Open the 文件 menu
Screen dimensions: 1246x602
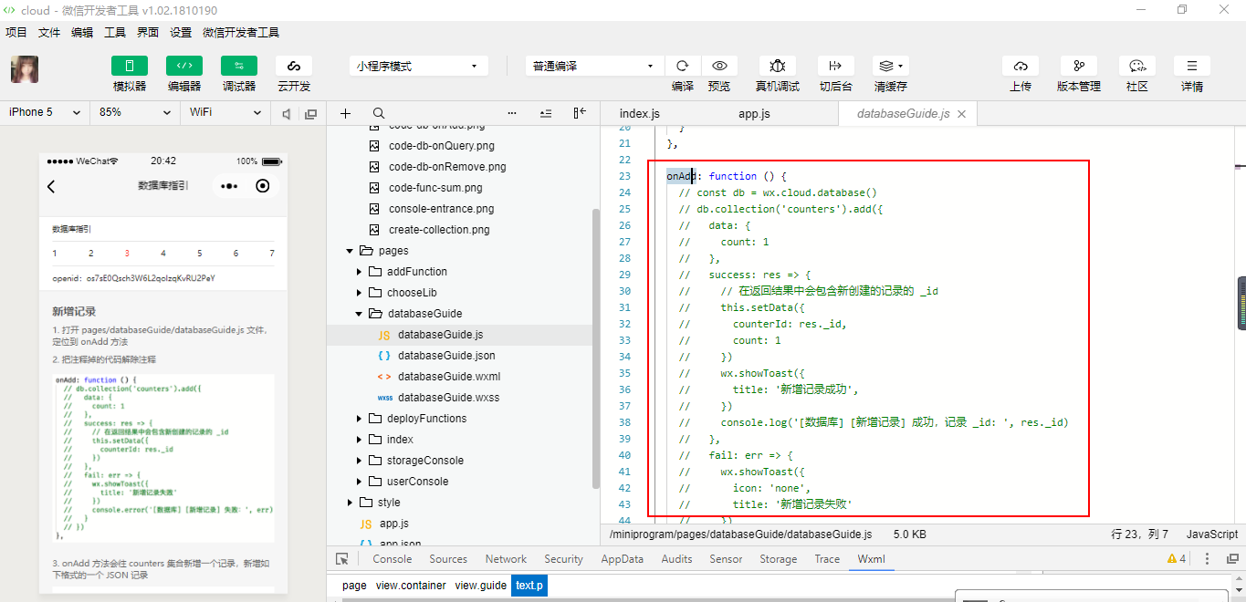[x=49, y=32]
